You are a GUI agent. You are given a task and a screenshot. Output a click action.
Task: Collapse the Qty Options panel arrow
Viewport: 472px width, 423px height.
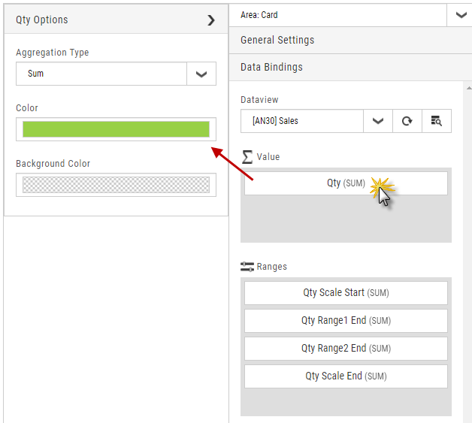coord(211,20)
